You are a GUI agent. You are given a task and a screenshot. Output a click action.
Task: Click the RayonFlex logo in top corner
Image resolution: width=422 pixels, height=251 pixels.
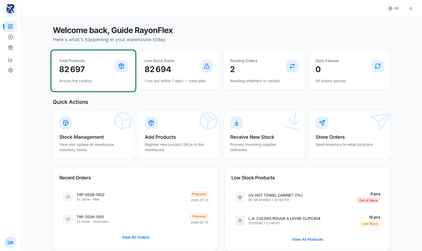coord(11,8)
